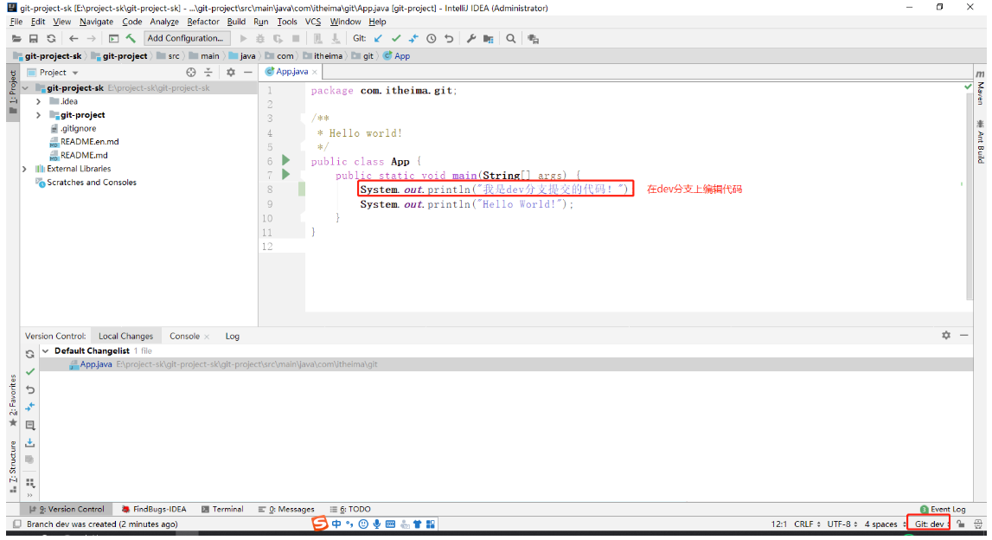The image size is (992, 540).
Task: Open the Refactor menu
Action: 203,22
